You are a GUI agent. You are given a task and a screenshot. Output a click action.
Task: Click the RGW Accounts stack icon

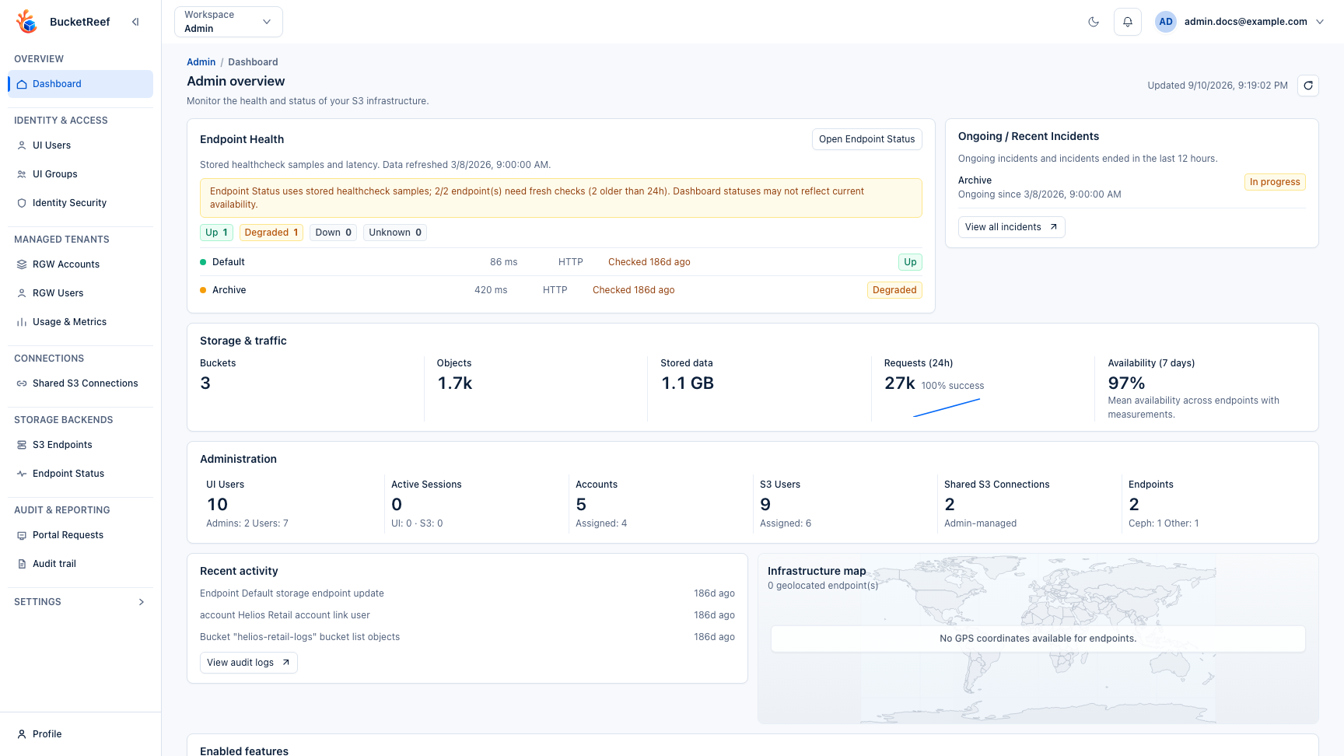click(22, 264)
